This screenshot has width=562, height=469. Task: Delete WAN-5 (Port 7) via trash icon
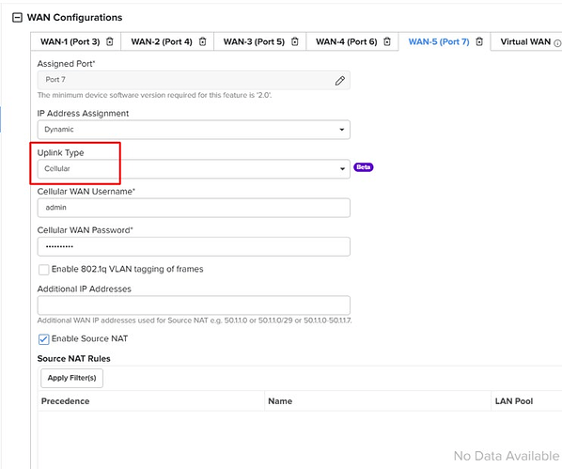coord(479,41)
